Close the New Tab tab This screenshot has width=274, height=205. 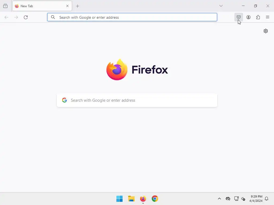(x=67, y=6)
